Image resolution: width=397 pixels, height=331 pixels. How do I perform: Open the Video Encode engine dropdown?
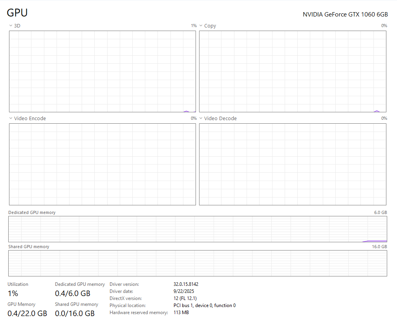pyautogui.click(x=27, y=119)
